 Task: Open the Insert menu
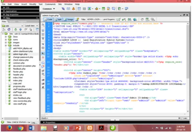coord(24,4)
